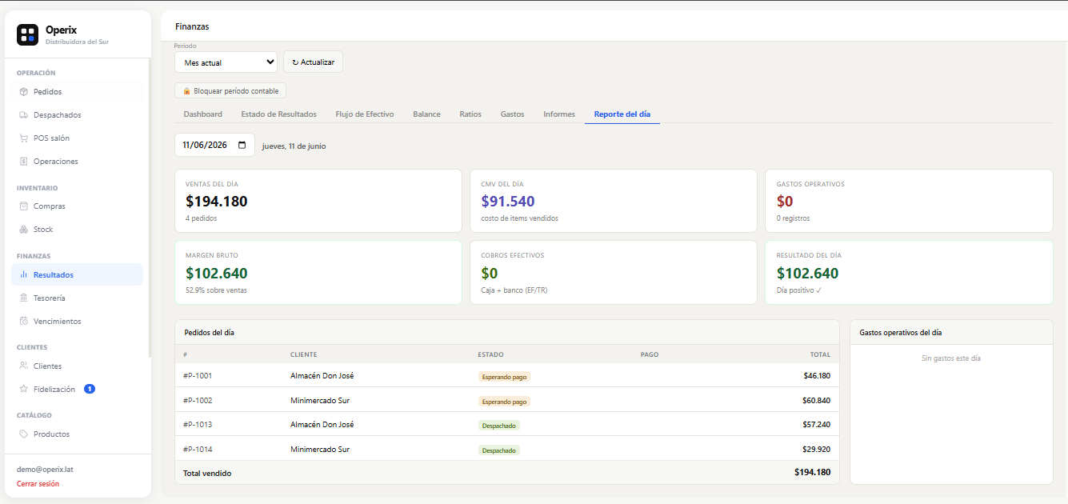Click the Clientes people icon
The width and height of the screenshot is (1068, 504).
point(24,366)
